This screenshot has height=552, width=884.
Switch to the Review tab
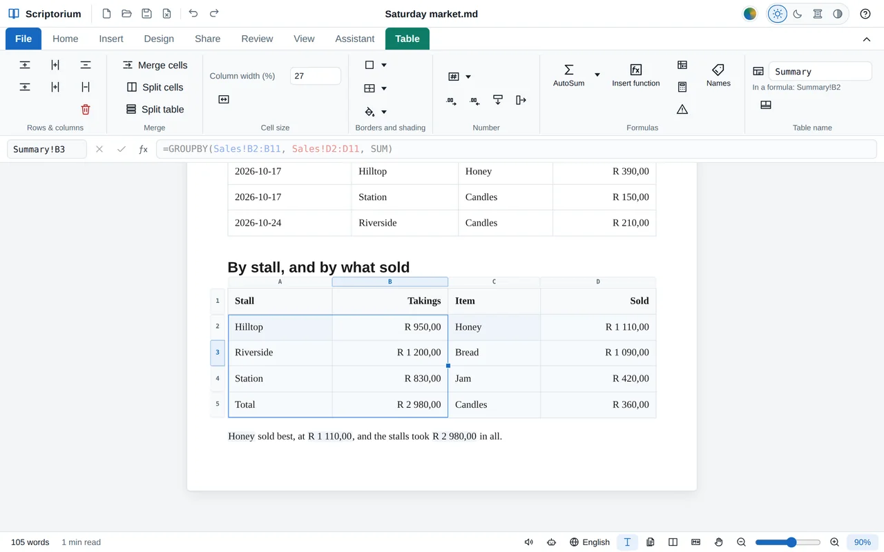click(257, 39)
